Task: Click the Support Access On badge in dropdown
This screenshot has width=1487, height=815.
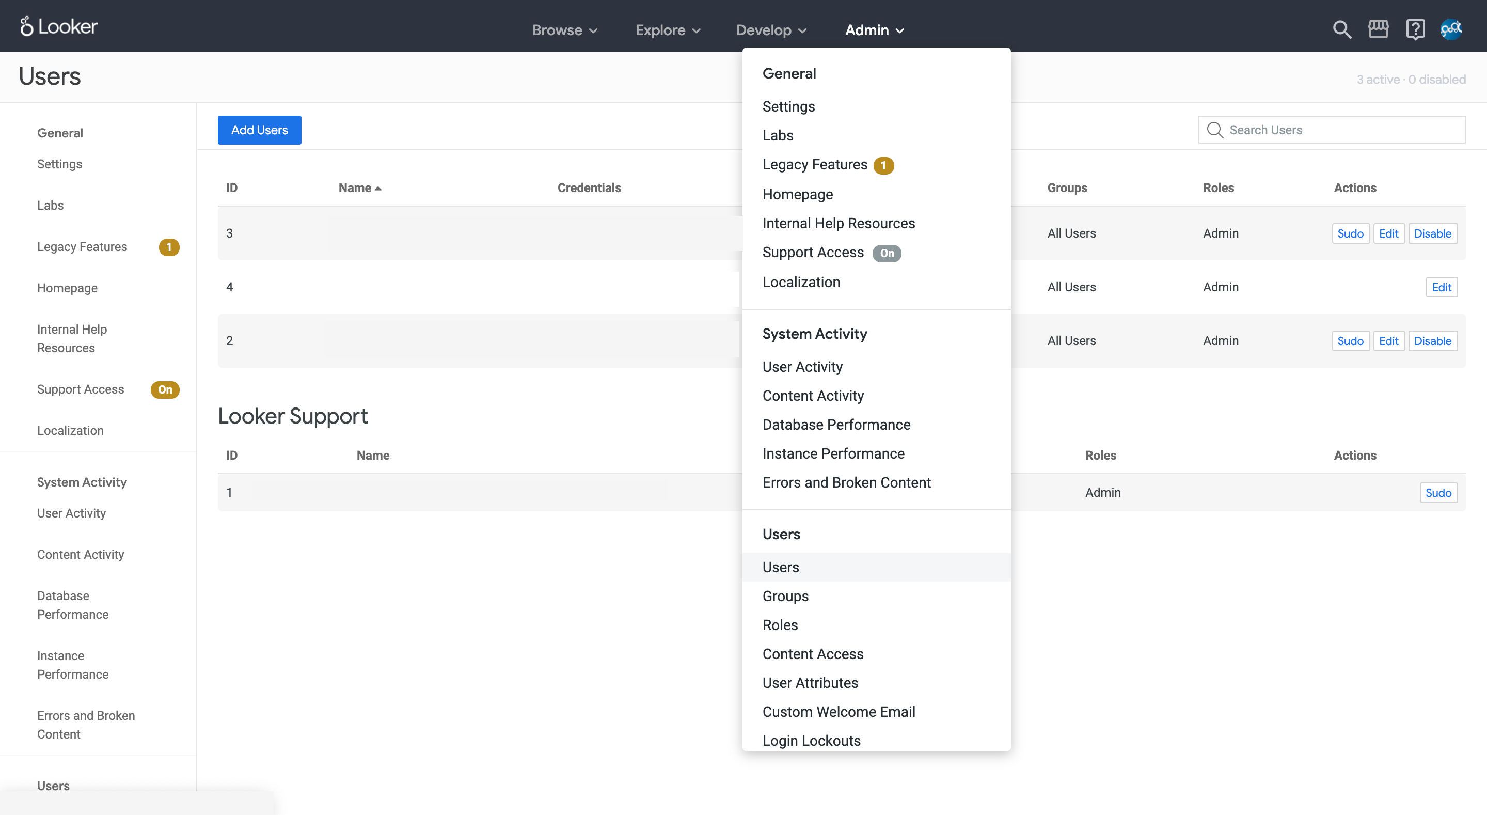Action: (887, 253)
